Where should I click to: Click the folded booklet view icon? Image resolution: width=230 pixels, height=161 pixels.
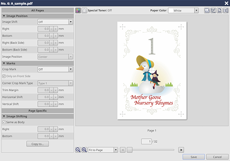pos(226,11)
